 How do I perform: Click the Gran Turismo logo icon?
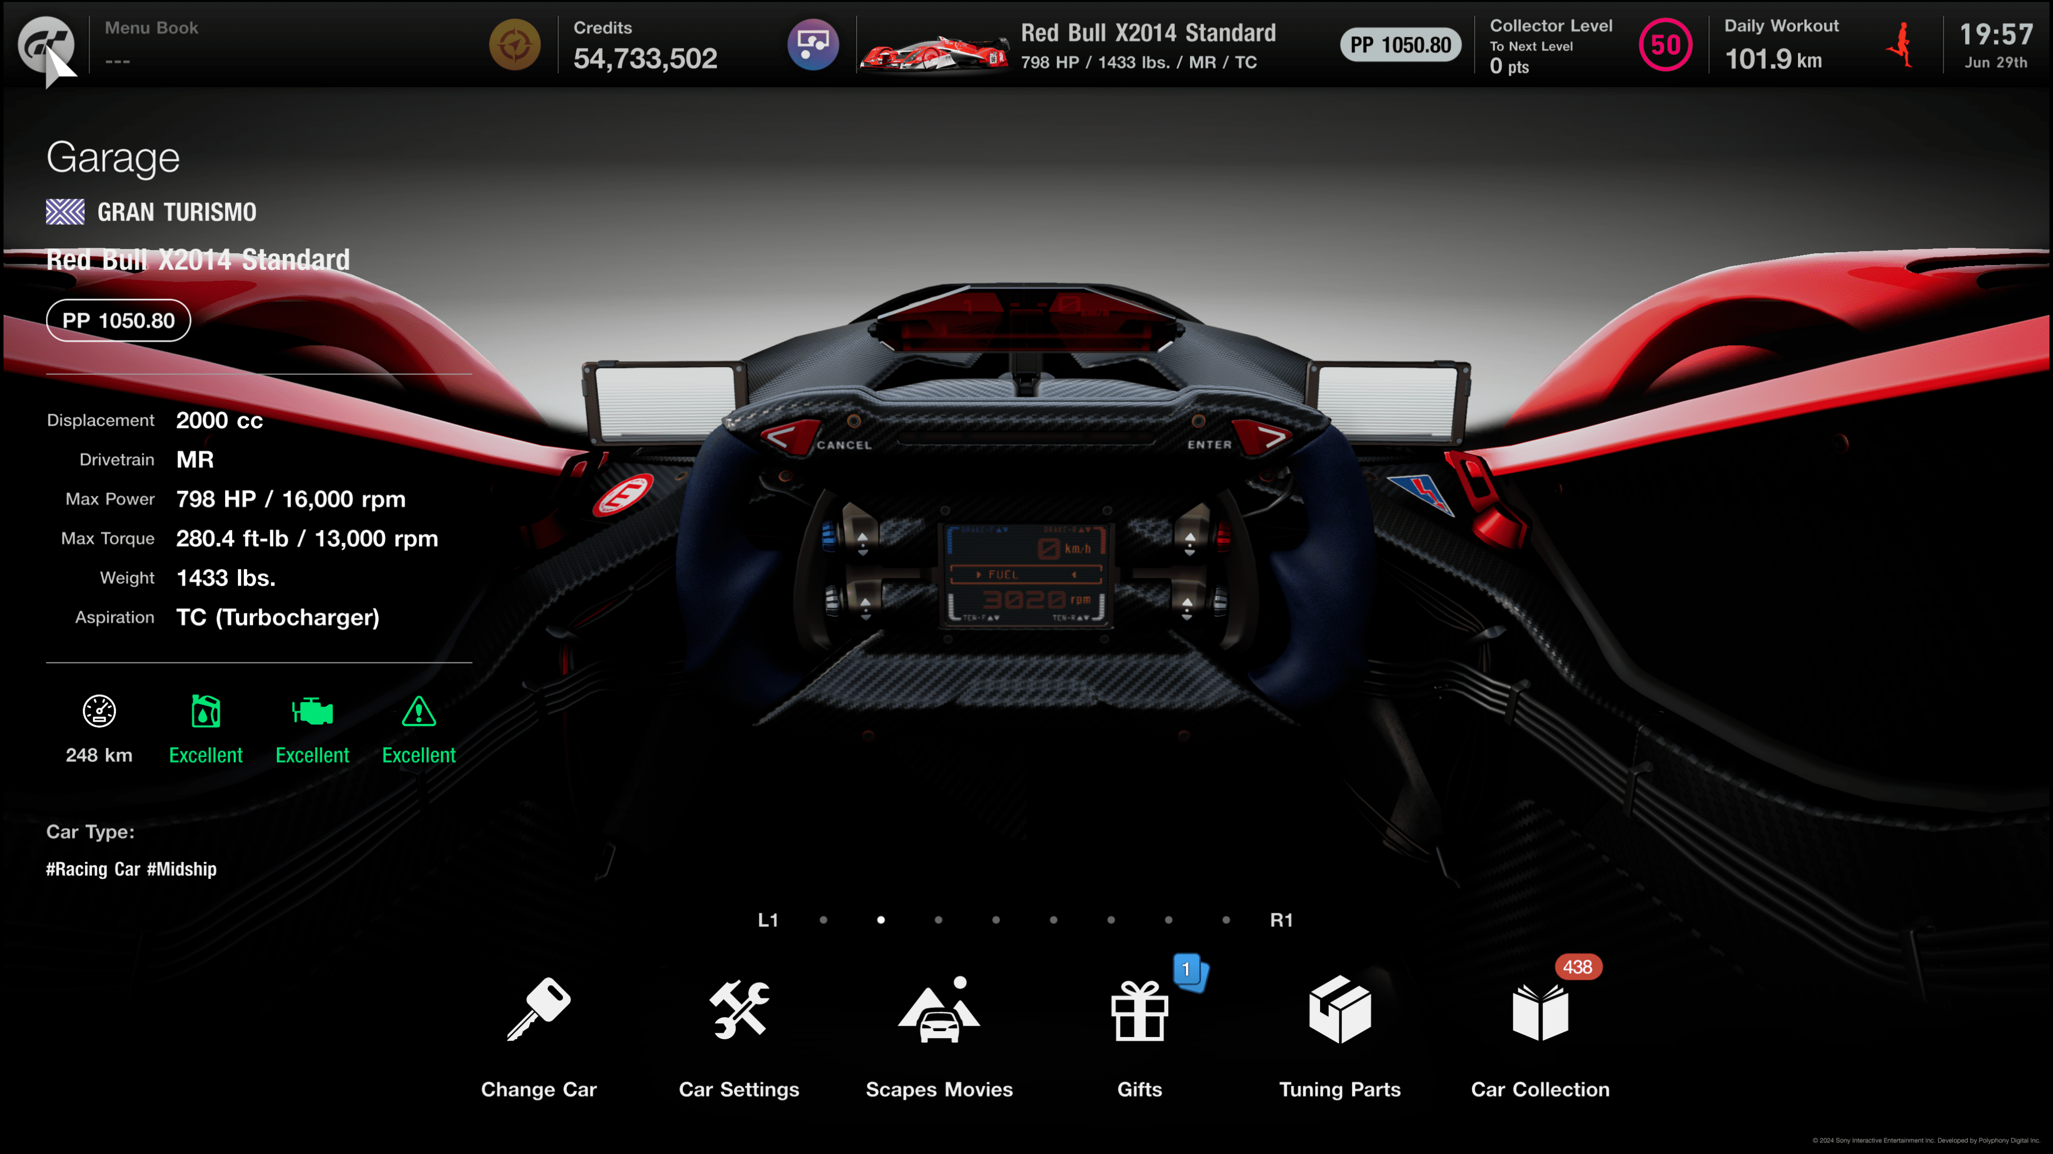(x=46, y=44)
